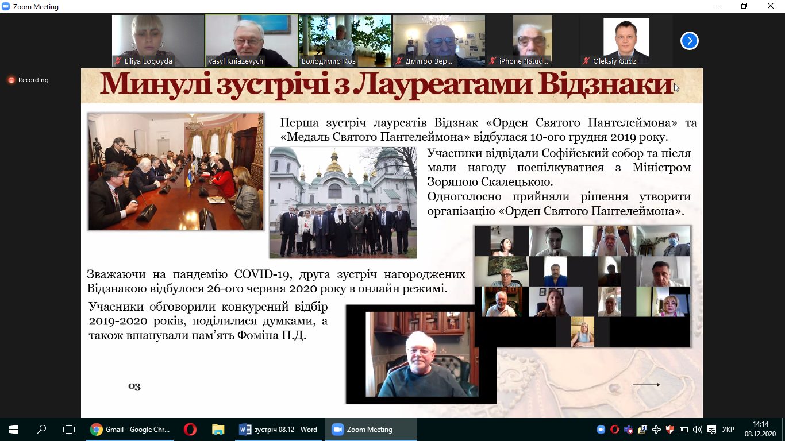Image resolution: width=785 pixels, height=441 pixels.
Task: Switch to the зустріч 08.12 Word document
Action: point(279,430)
